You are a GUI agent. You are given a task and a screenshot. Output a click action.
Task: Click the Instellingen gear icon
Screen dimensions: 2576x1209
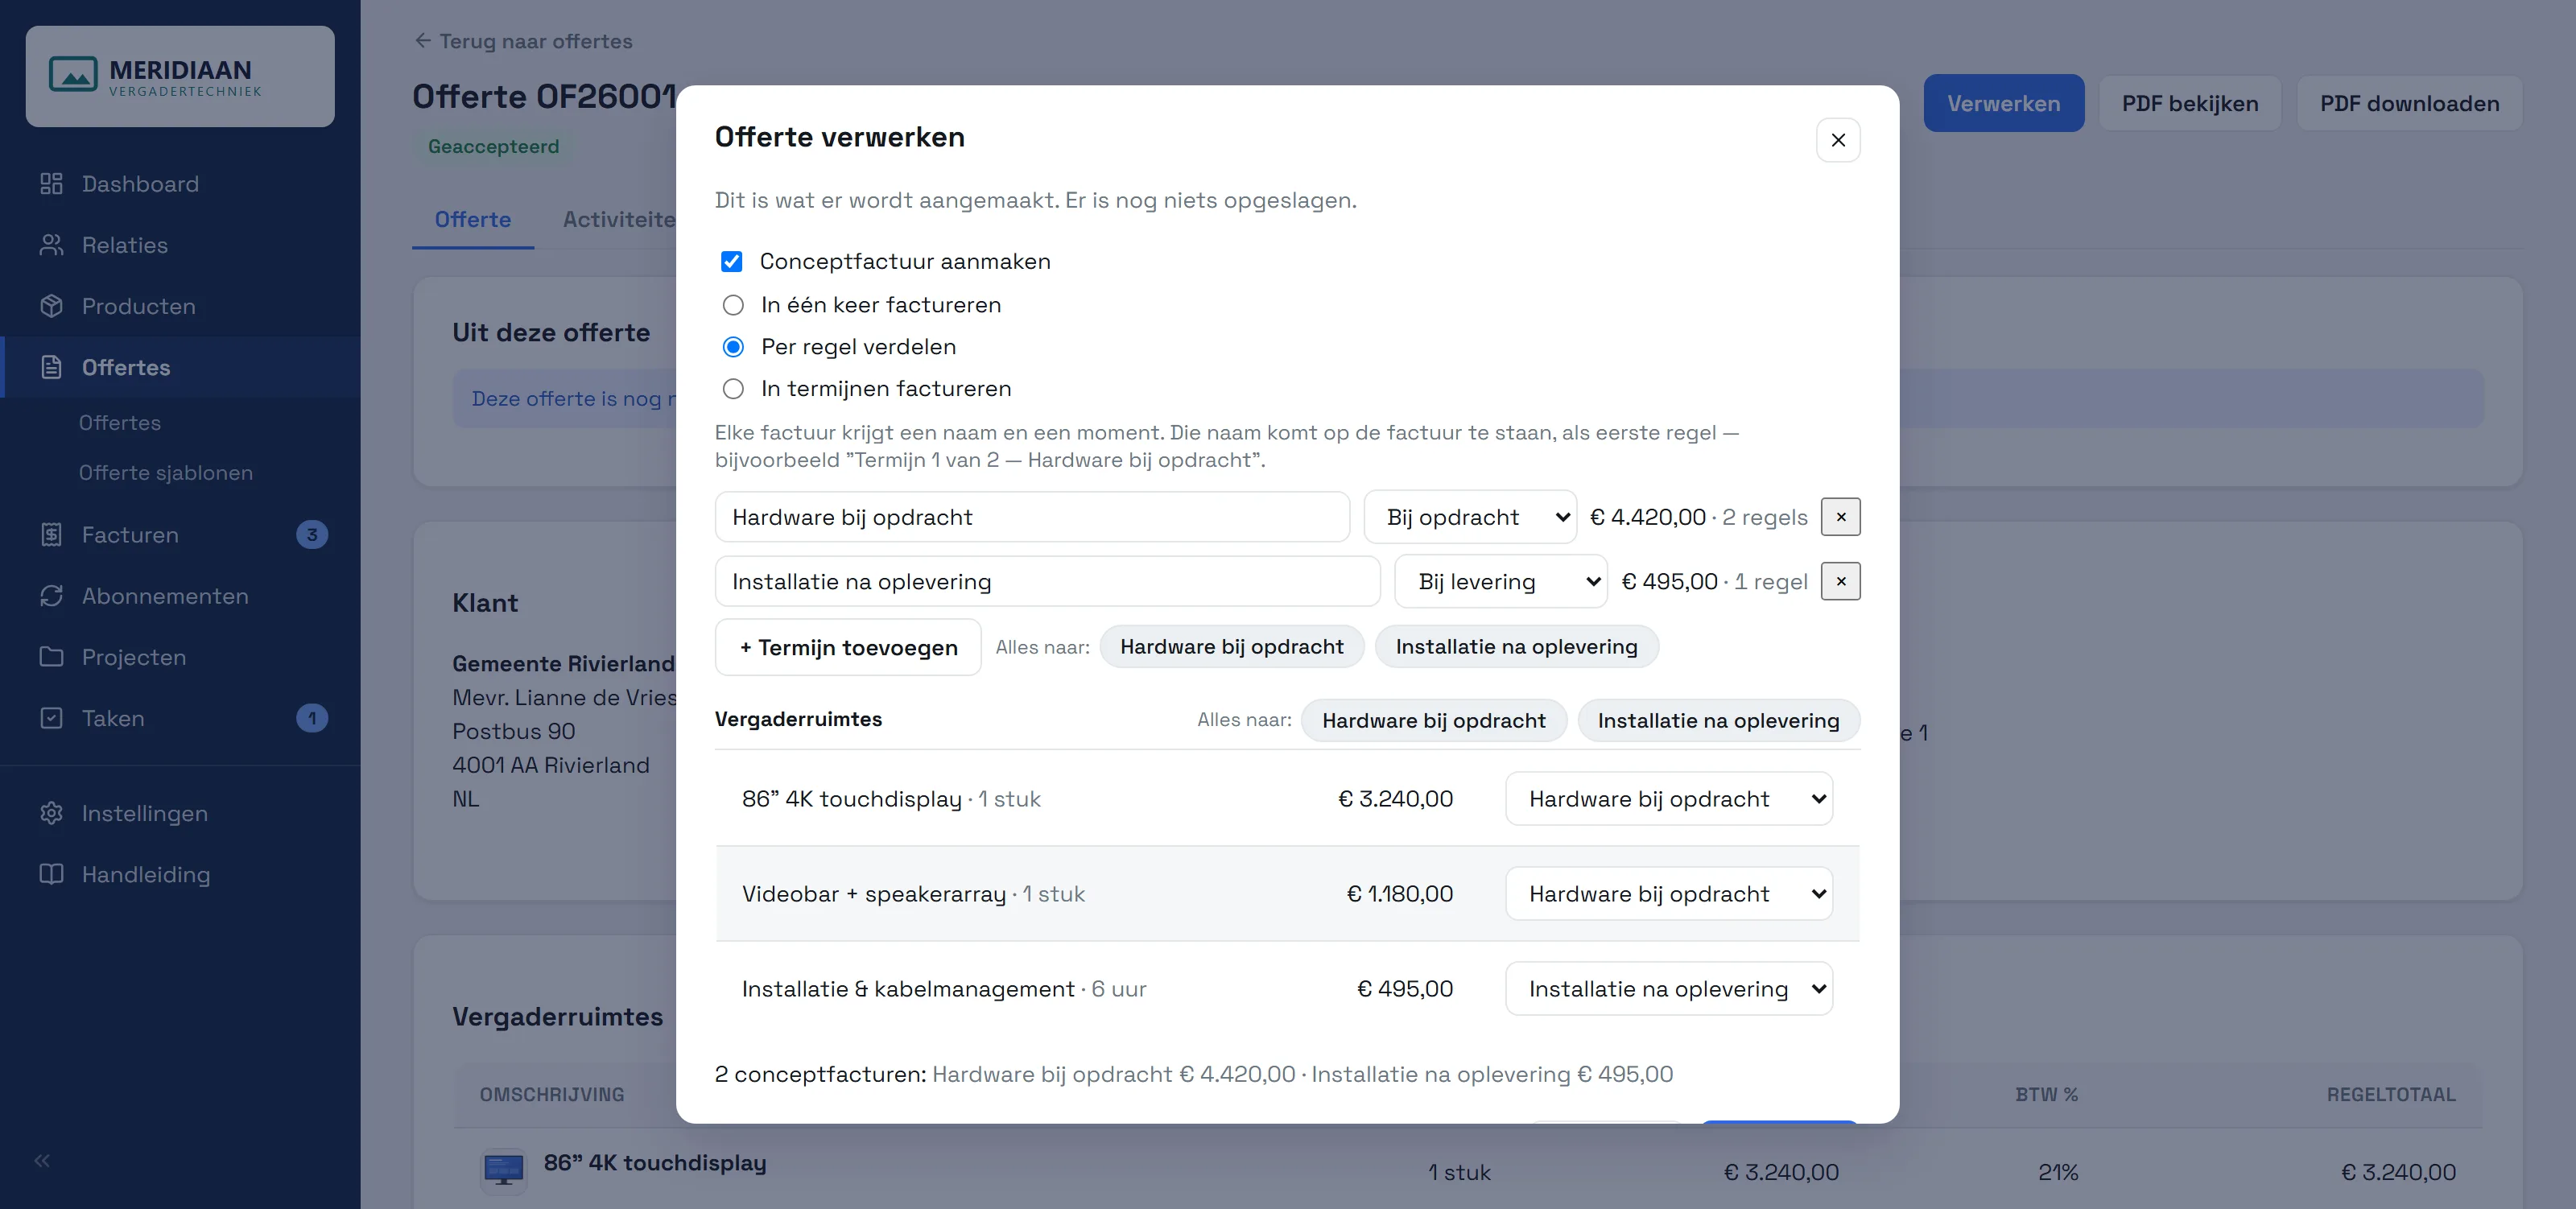[51, 813]
